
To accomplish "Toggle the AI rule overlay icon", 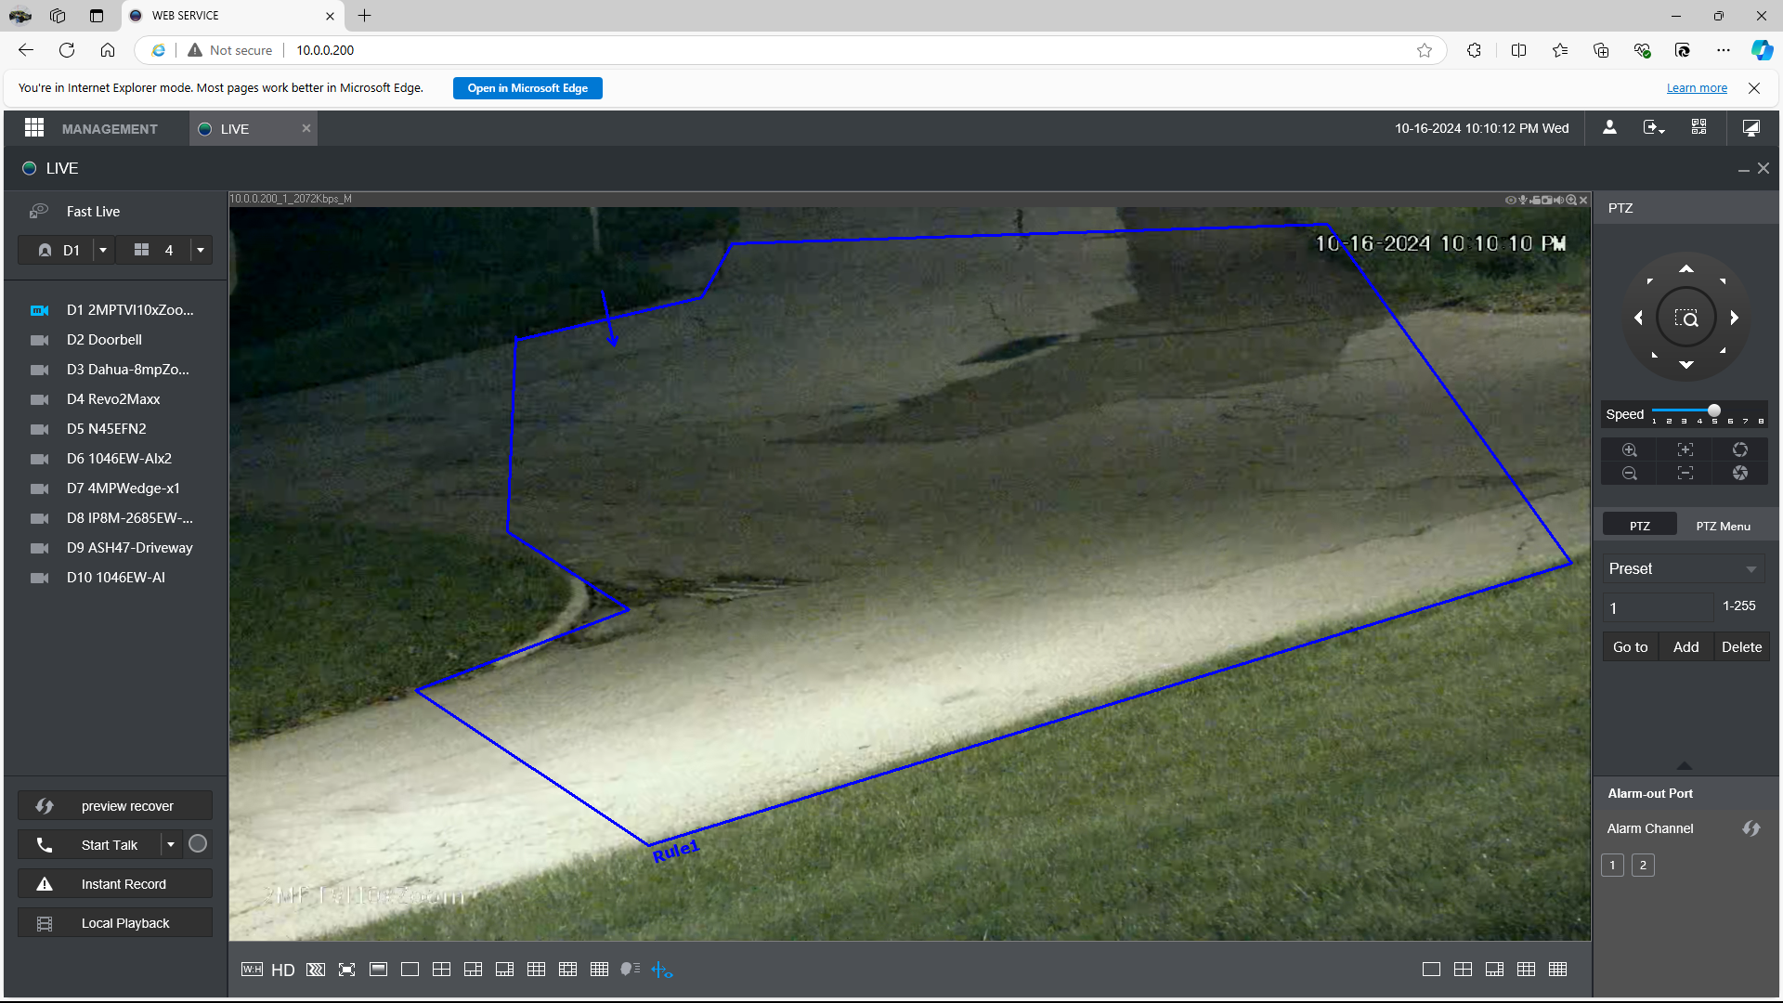I will (662, 970).
